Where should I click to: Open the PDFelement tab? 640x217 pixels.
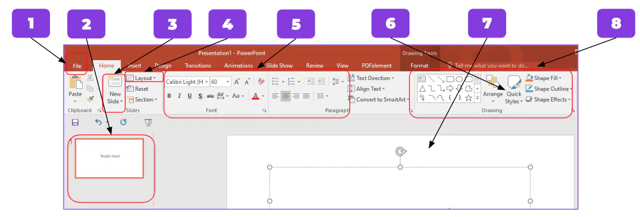pyautogui.click(x=377, y=66)
